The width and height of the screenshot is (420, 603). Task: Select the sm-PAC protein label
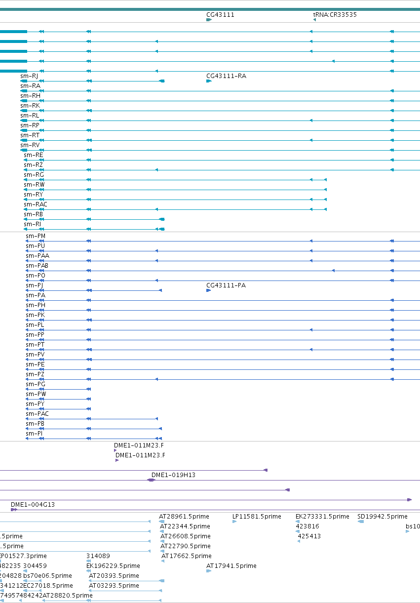(38, 414)
